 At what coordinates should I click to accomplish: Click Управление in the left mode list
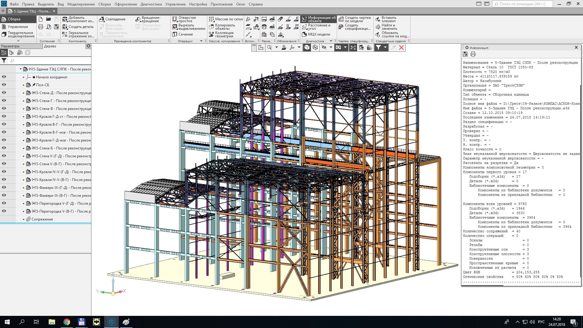[18, 27]
